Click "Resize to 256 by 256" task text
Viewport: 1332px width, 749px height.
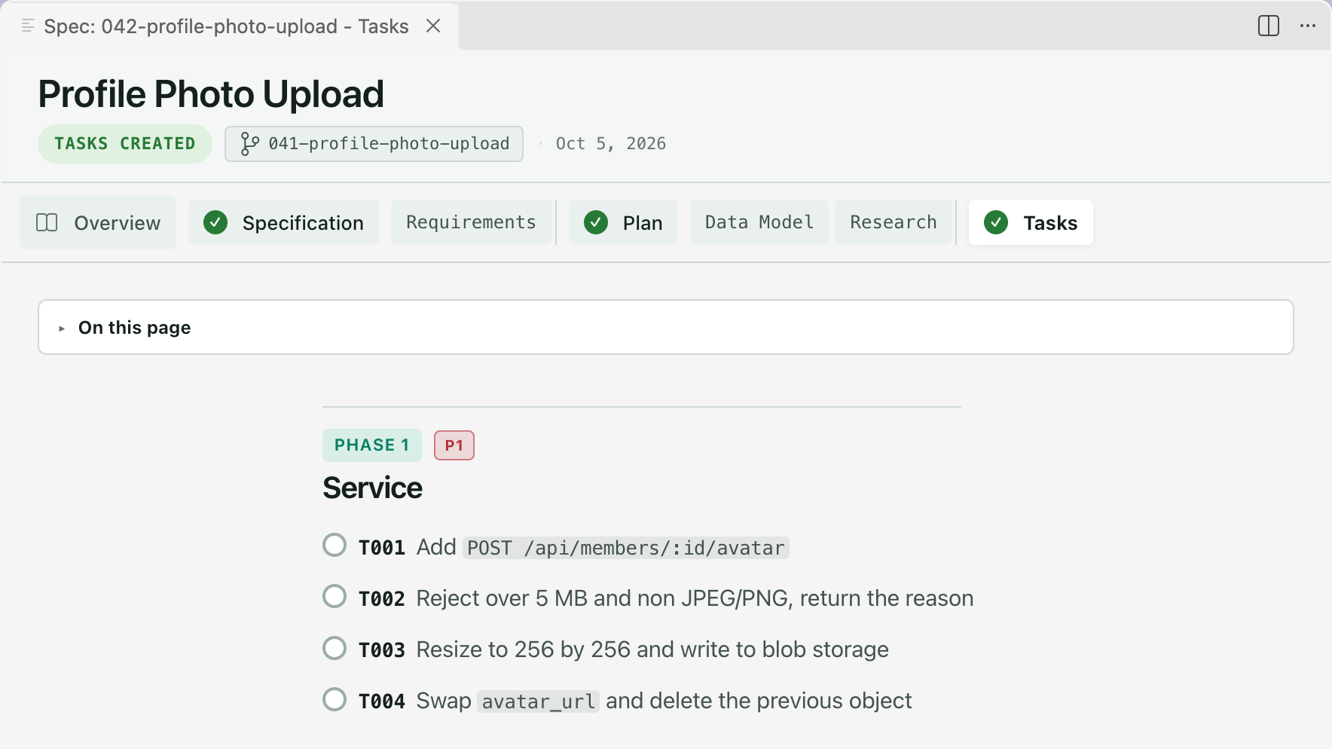523,650
